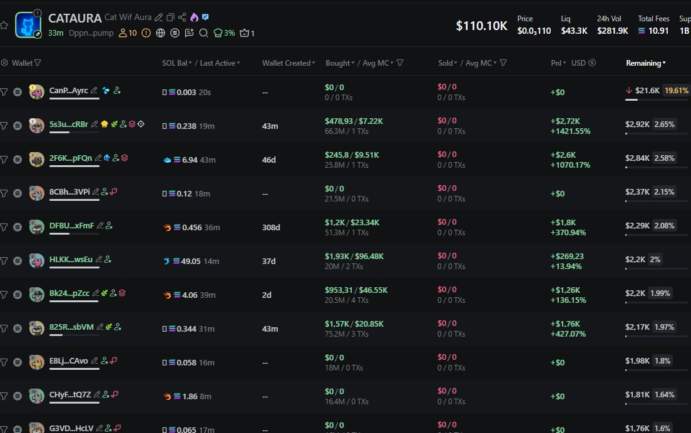Screen dimensions: 691x433
Task: Filter by wallet 5s3u...cRBr
Action: point(4,126)
